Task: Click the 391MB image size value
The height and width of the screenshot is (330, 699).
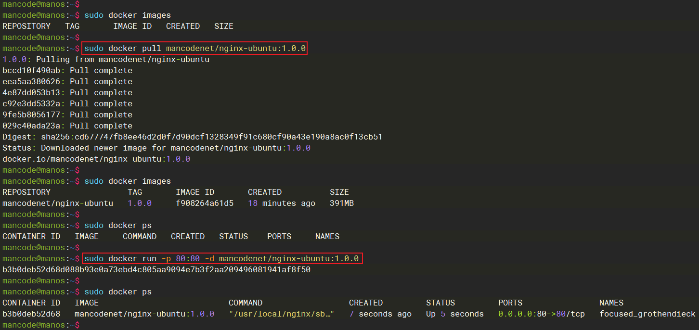Action: coord(342,203)
